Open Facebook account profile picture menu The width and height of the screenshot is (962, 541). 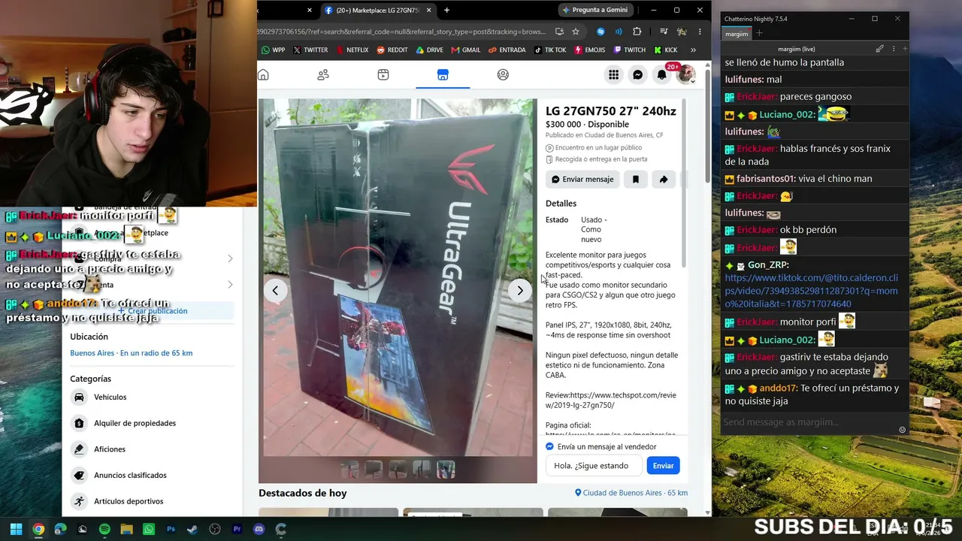tap(685, 74)
